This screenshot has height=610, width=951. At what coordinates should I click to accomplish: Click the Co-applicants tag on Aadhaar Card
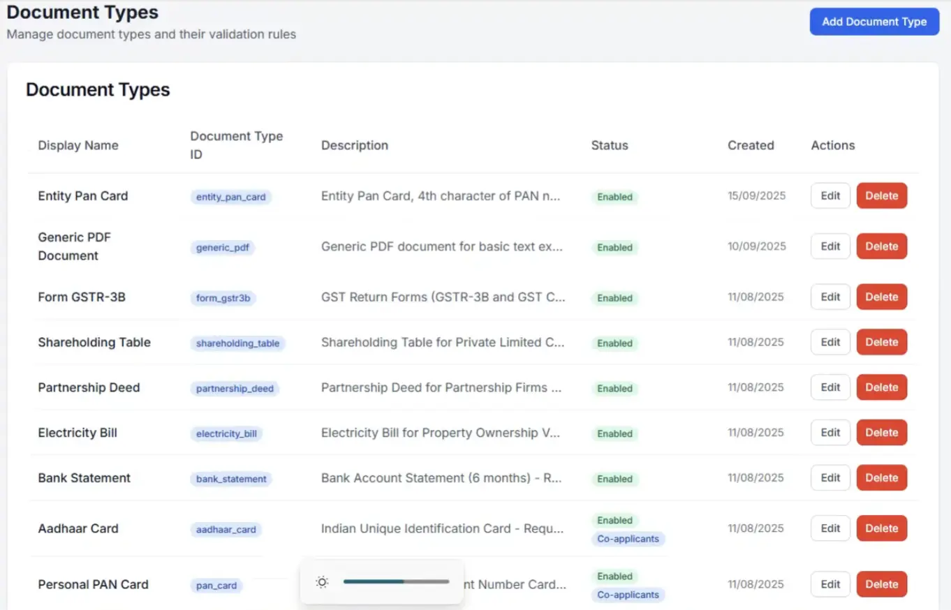(x=628, y=539)
